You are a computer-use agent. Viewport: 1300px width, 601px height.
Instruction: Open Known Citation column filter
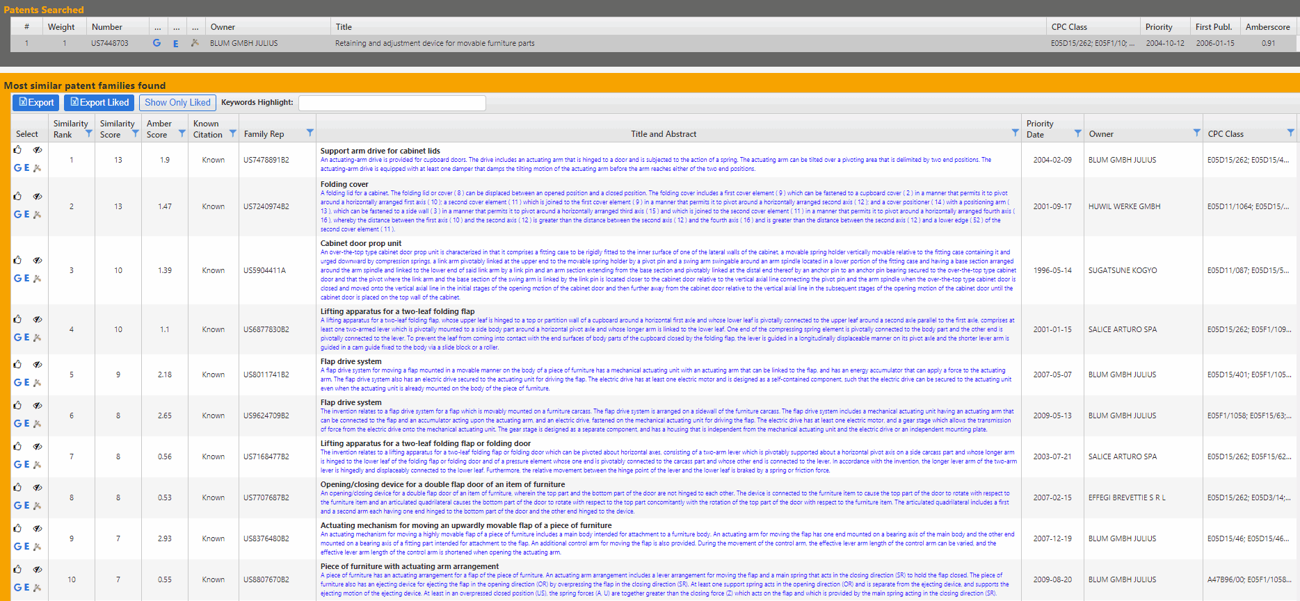click(233, 133)
